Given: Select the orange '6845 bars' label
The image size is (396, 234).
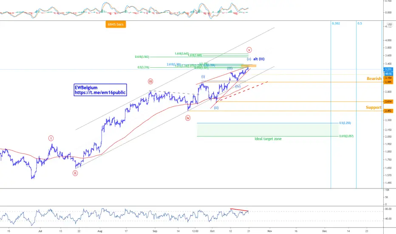Looking at the screenshot, I should click(116, 24).
